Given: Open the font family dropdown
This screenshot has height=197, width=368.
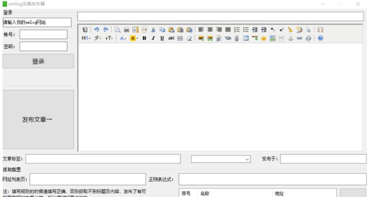Looking at the screenshot, I should point(97,38).
